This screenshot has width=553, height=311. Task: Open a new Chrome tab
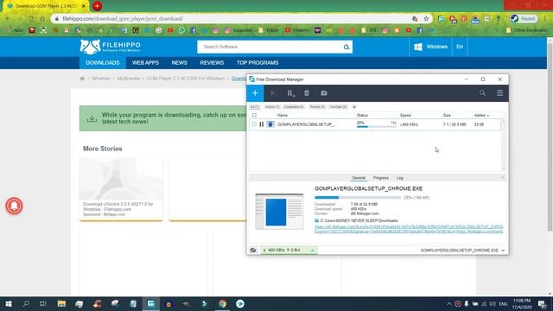pos(97,6)
